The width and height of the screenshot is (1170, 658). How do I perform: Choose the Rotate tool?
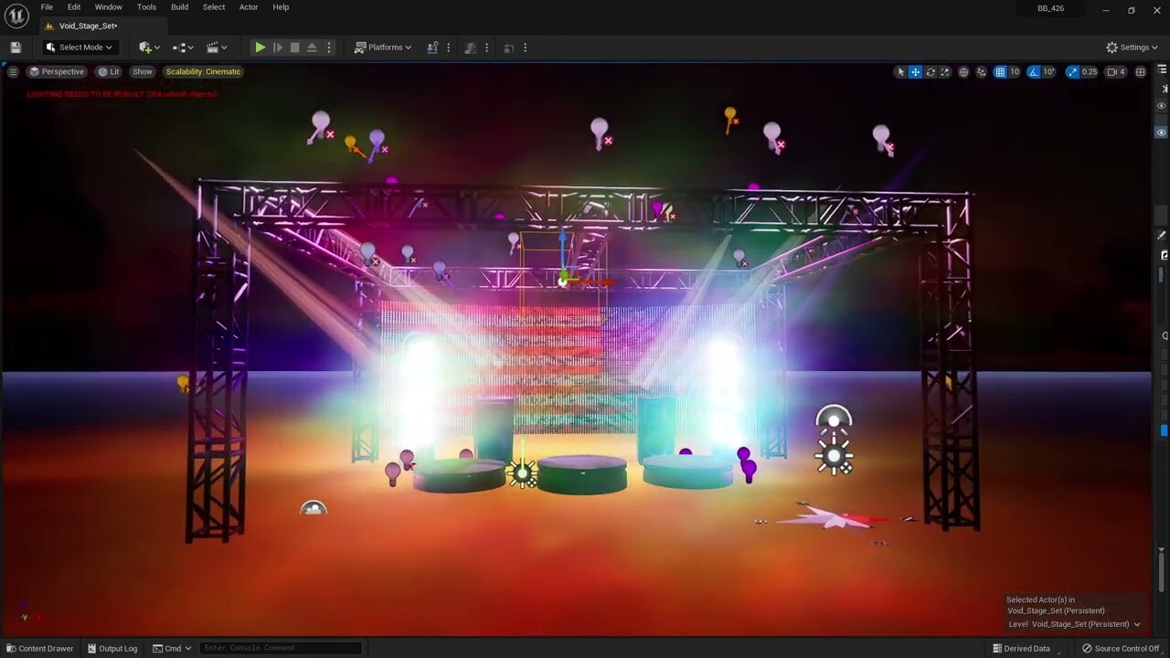931,72
